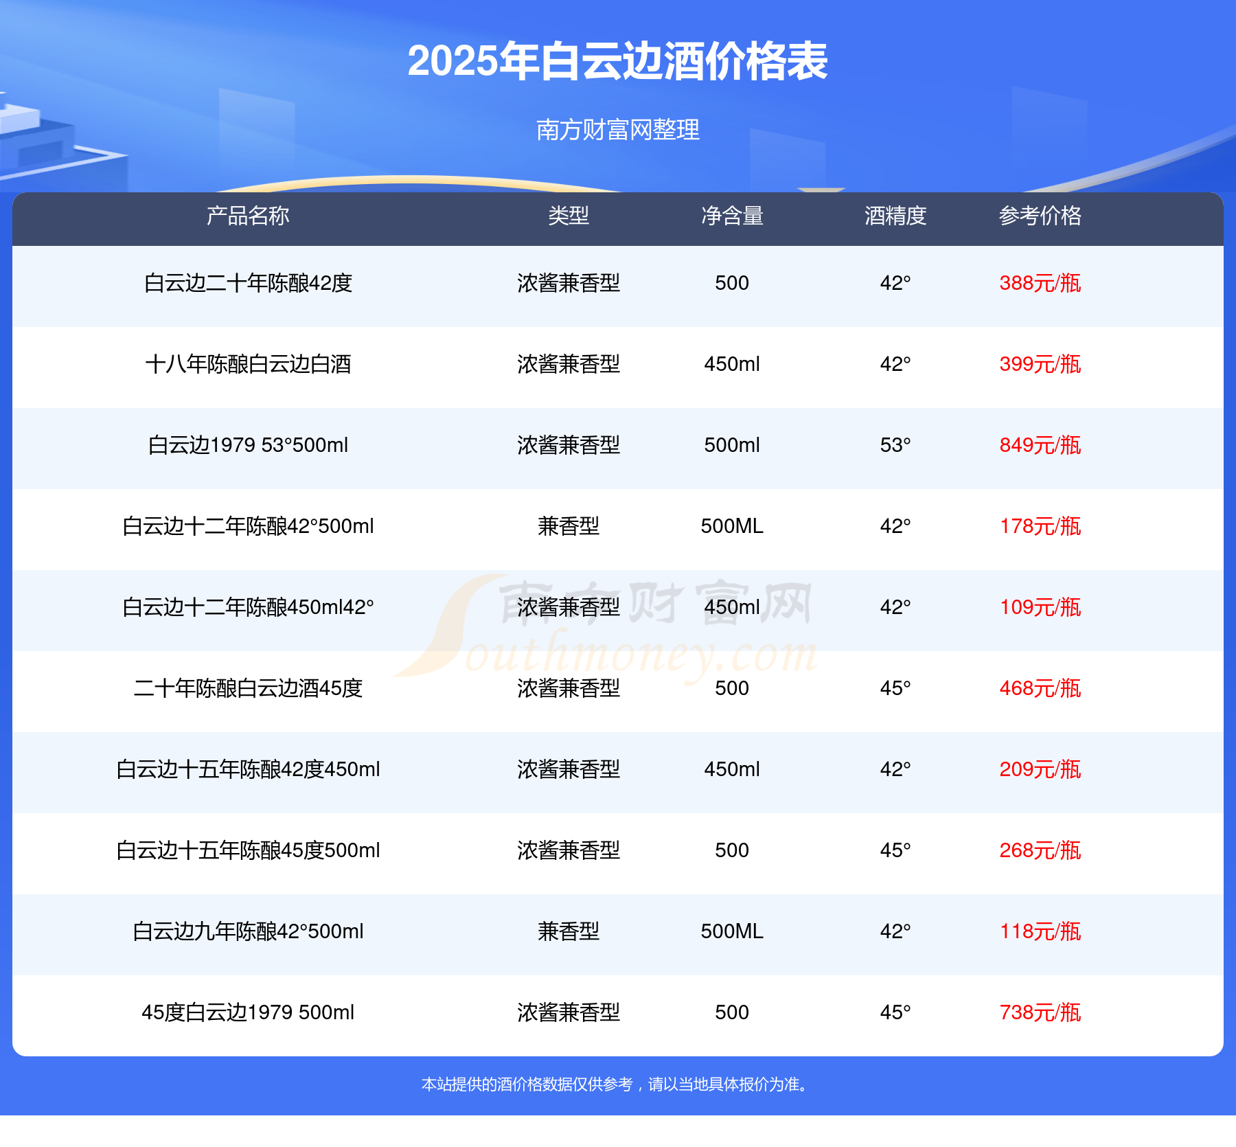The width and height of the screenshot is (1236, 1147).
Task: Click product name 十八年陈酿白云边白酒
Action: click(x=248, y=364)
